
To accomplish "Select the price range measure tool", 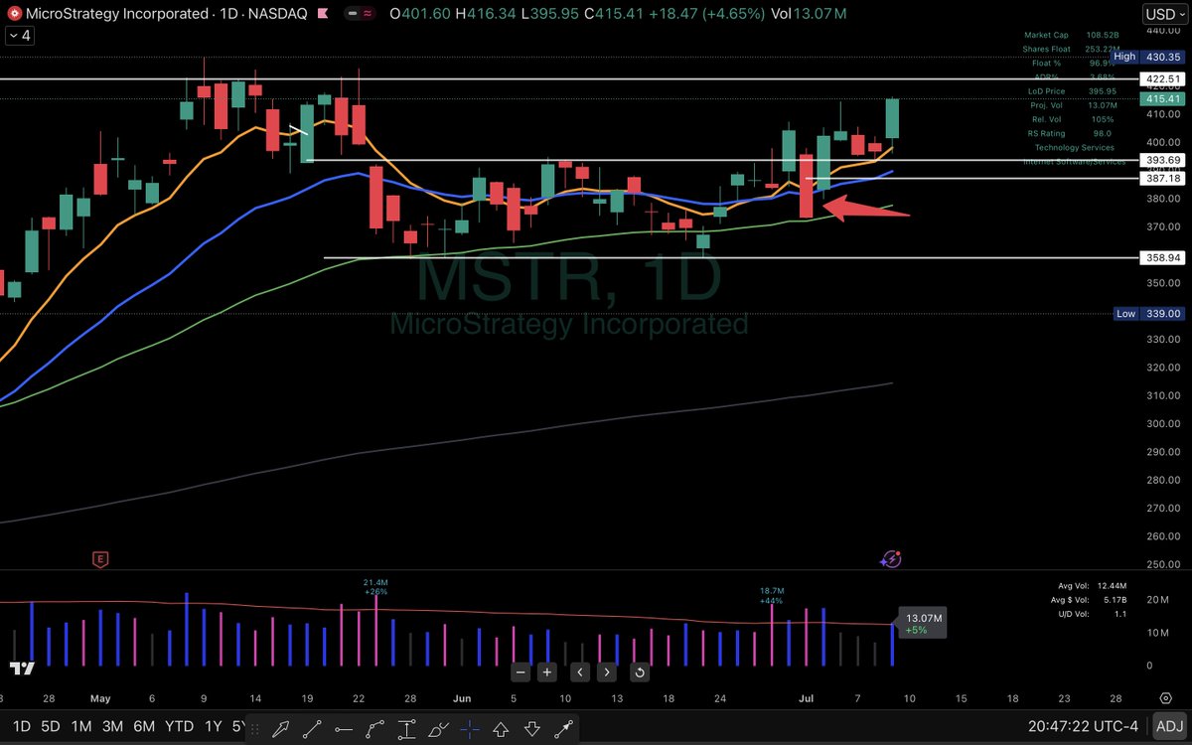I will click(x=406, y=727).
